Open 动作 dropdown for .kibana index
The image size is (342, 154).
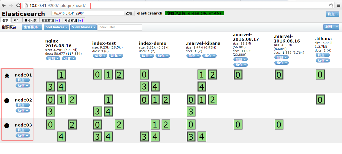pos(323,60)
